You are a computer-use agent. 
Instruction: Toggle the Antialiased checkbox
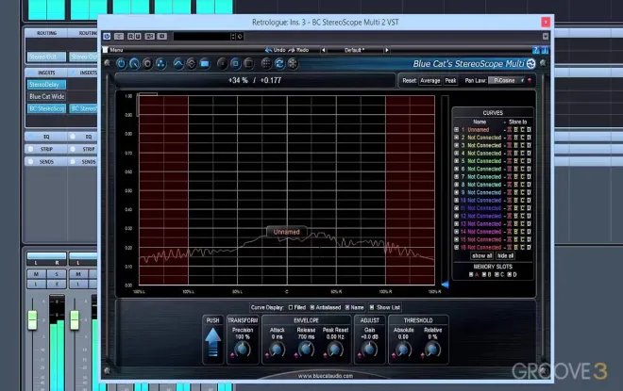[x=312, y=307]
